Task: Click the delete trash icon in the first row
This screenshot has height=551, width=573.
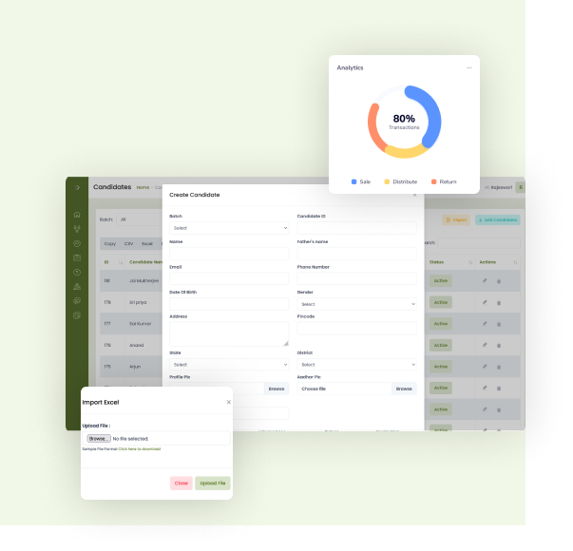Action: tap(499, 281)
